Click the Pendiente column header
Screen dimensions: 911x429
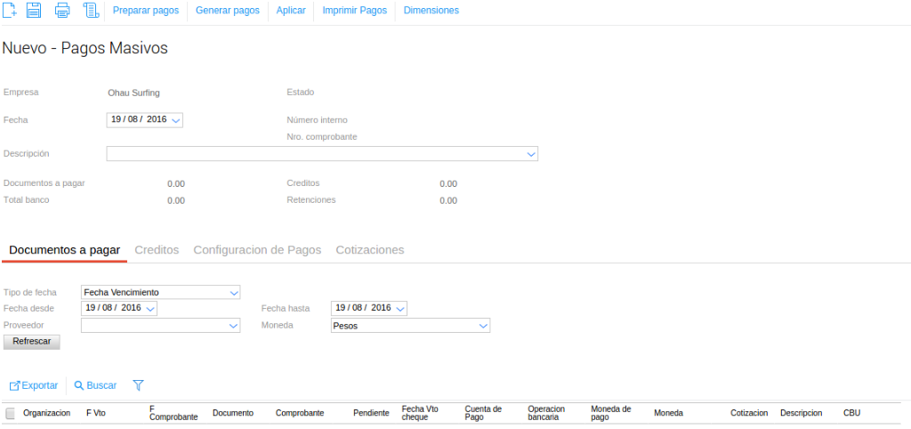click(x=371, y=413)
